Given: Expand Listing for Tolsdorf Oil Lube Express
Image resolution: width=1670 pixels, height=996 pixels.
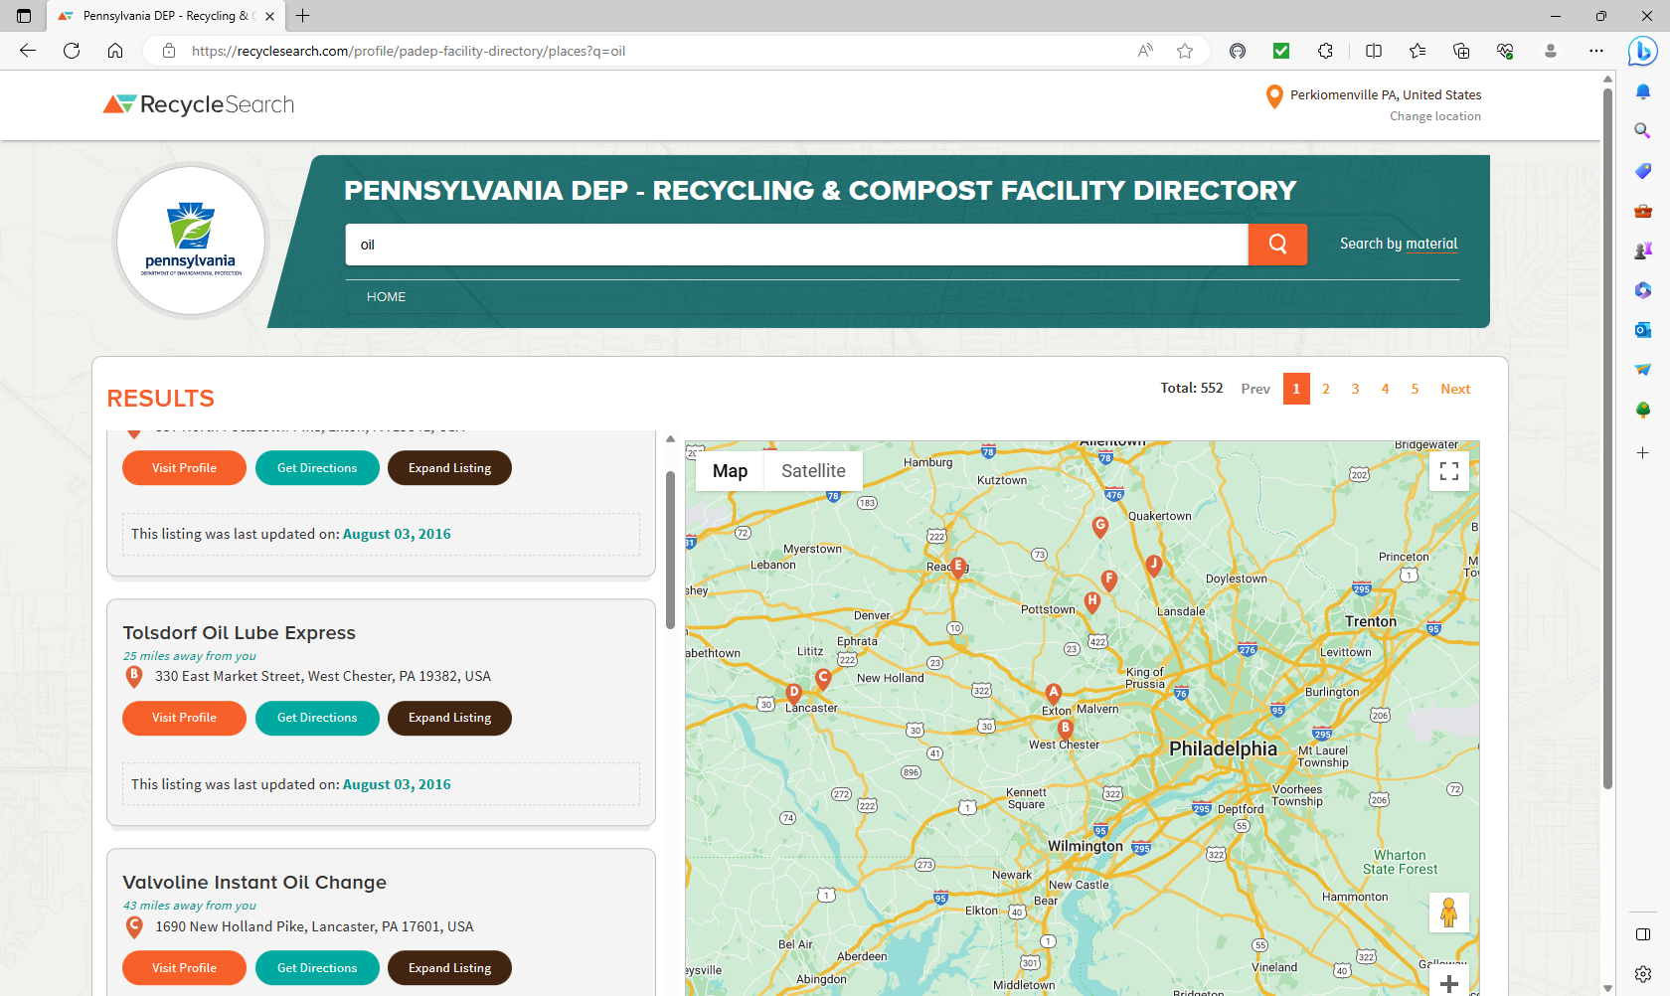Looking at the screenshot, I should (449, 718).
